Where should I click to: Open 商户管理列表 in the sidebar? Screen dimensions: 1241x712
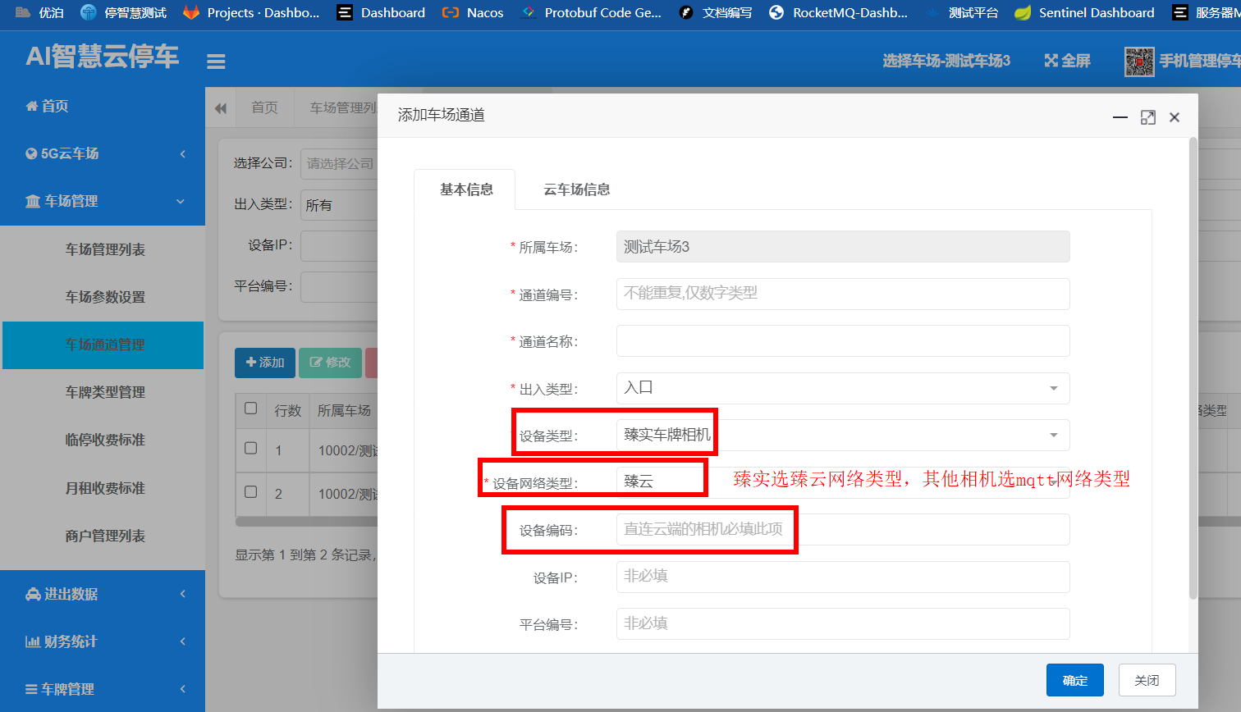103,536
